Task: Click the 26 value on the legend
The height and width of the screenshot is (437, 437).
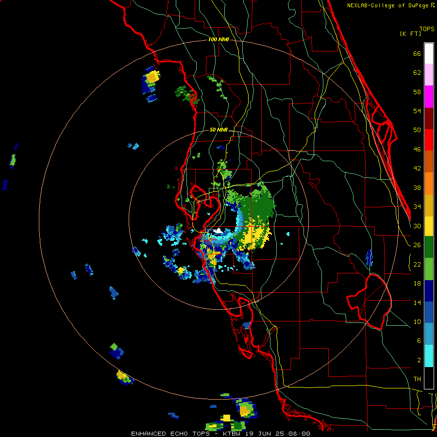Action: (417, 245)
